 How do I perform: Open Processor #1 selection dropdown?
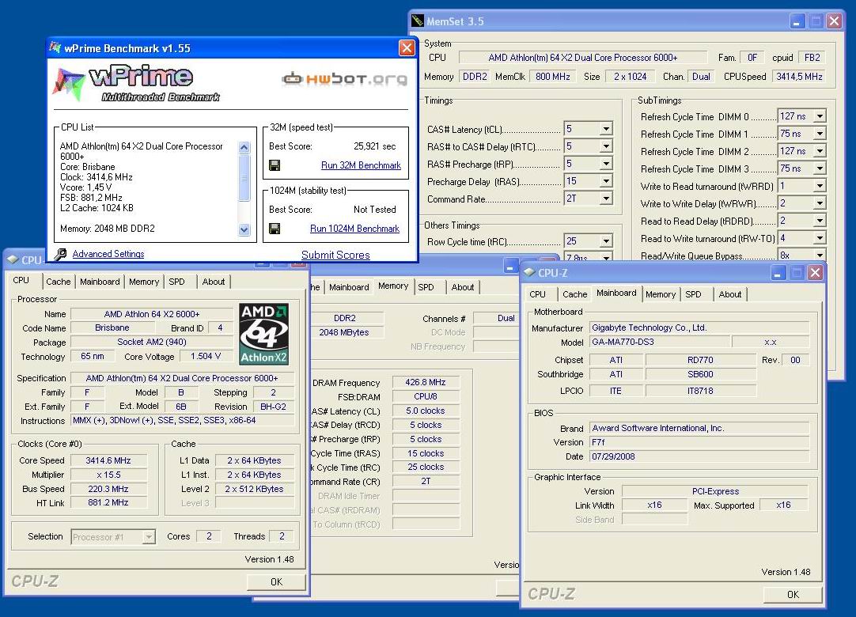click(149, 537)
